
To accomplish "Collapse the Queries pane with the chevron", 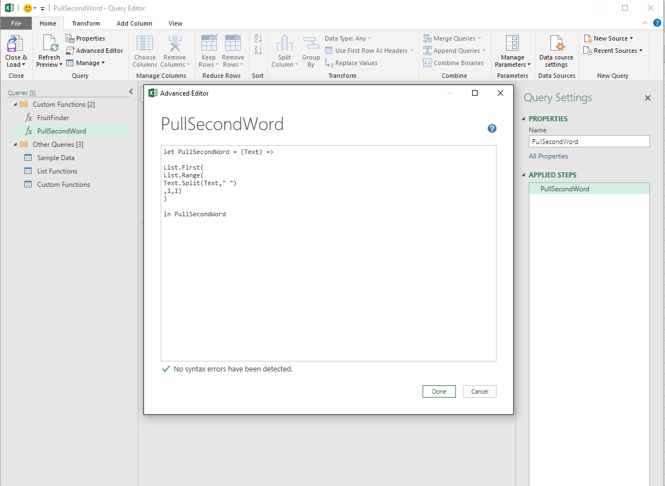I will [131, 92].
